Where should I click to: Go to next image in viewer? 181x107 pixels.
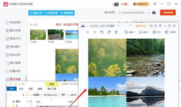95,32
